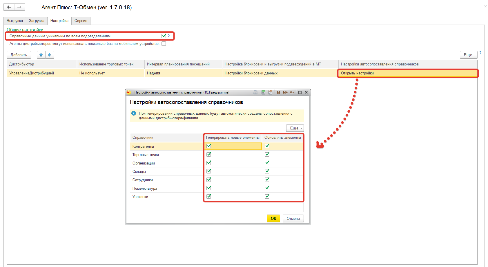Click the M memory button in dialog title
This screenshot has width=488, height=267.
(278, 92)
